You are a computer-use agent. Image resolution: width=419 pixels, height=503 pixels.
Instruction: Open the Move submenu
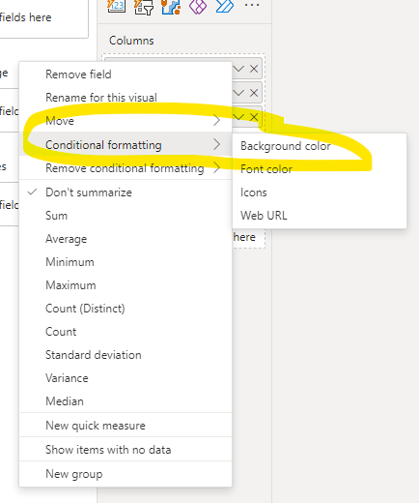click(x=126, y=121)
